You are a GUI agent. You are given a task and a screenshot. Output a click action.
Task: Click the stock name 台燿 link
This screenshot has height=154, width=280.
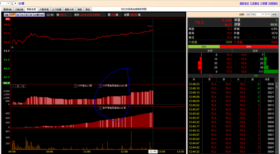pos(21,3)
